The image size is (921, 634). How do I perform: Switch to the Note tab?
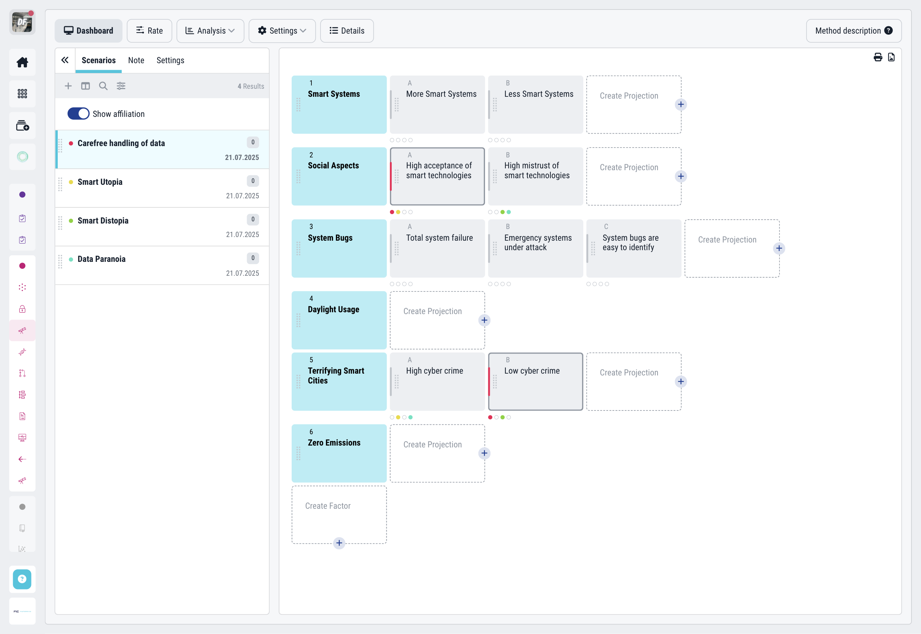pos(136,60)
